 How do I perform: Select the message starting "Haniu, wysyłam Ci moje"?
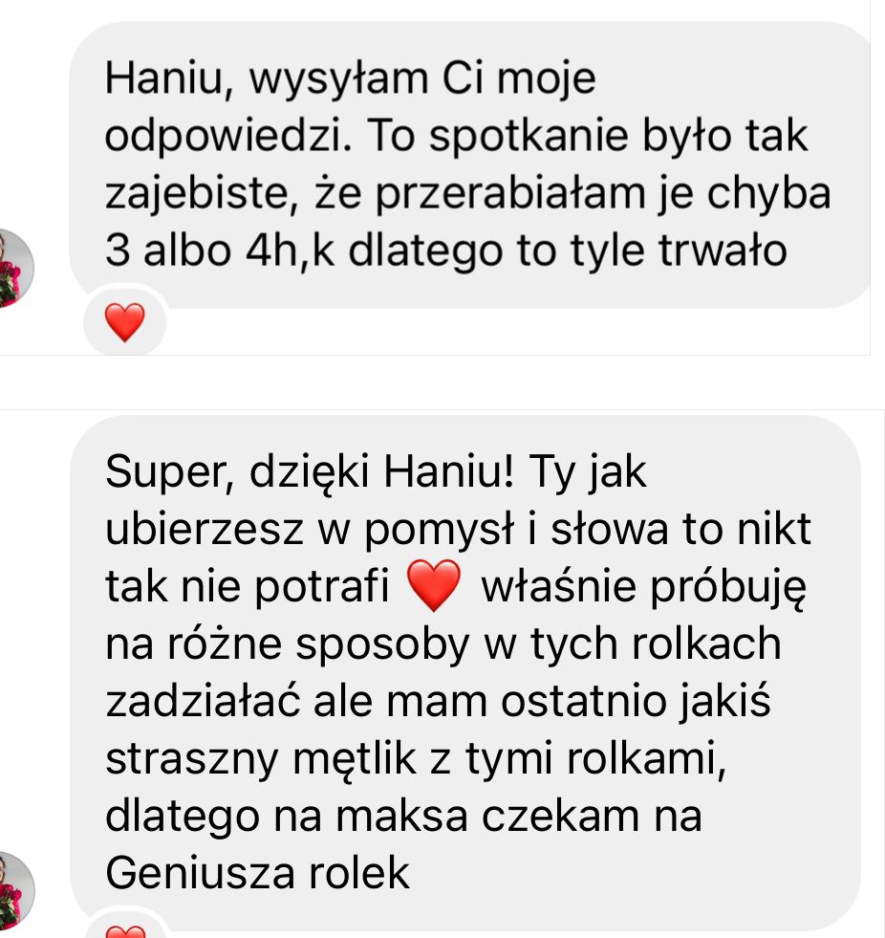tap(469, 164)
